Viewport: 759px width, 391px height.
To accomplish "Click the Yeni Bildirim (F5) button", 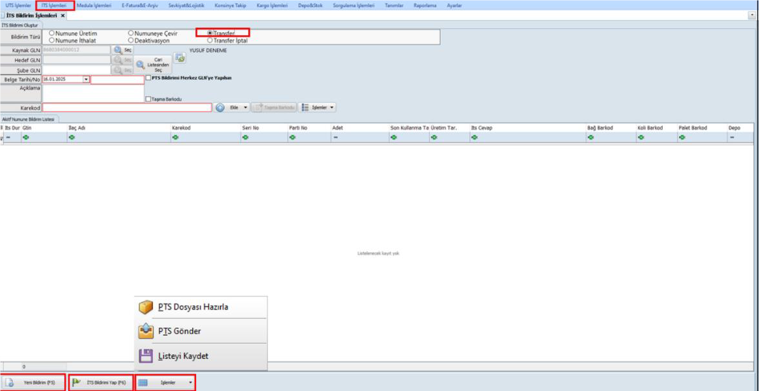I will (x=34, y=383).
